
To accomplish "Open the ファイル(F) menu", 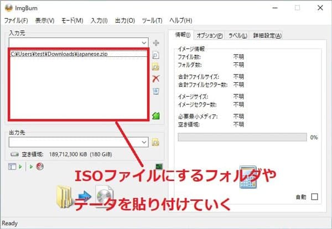I will pos(16,20).
